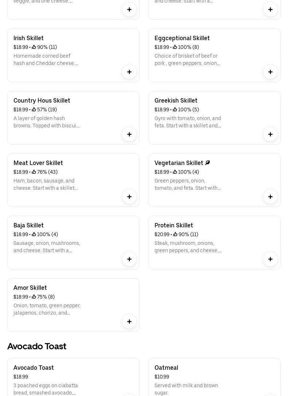
Task: Click the Vegetarian Skillet leaf icon
Action: click(x=207, y=163)
